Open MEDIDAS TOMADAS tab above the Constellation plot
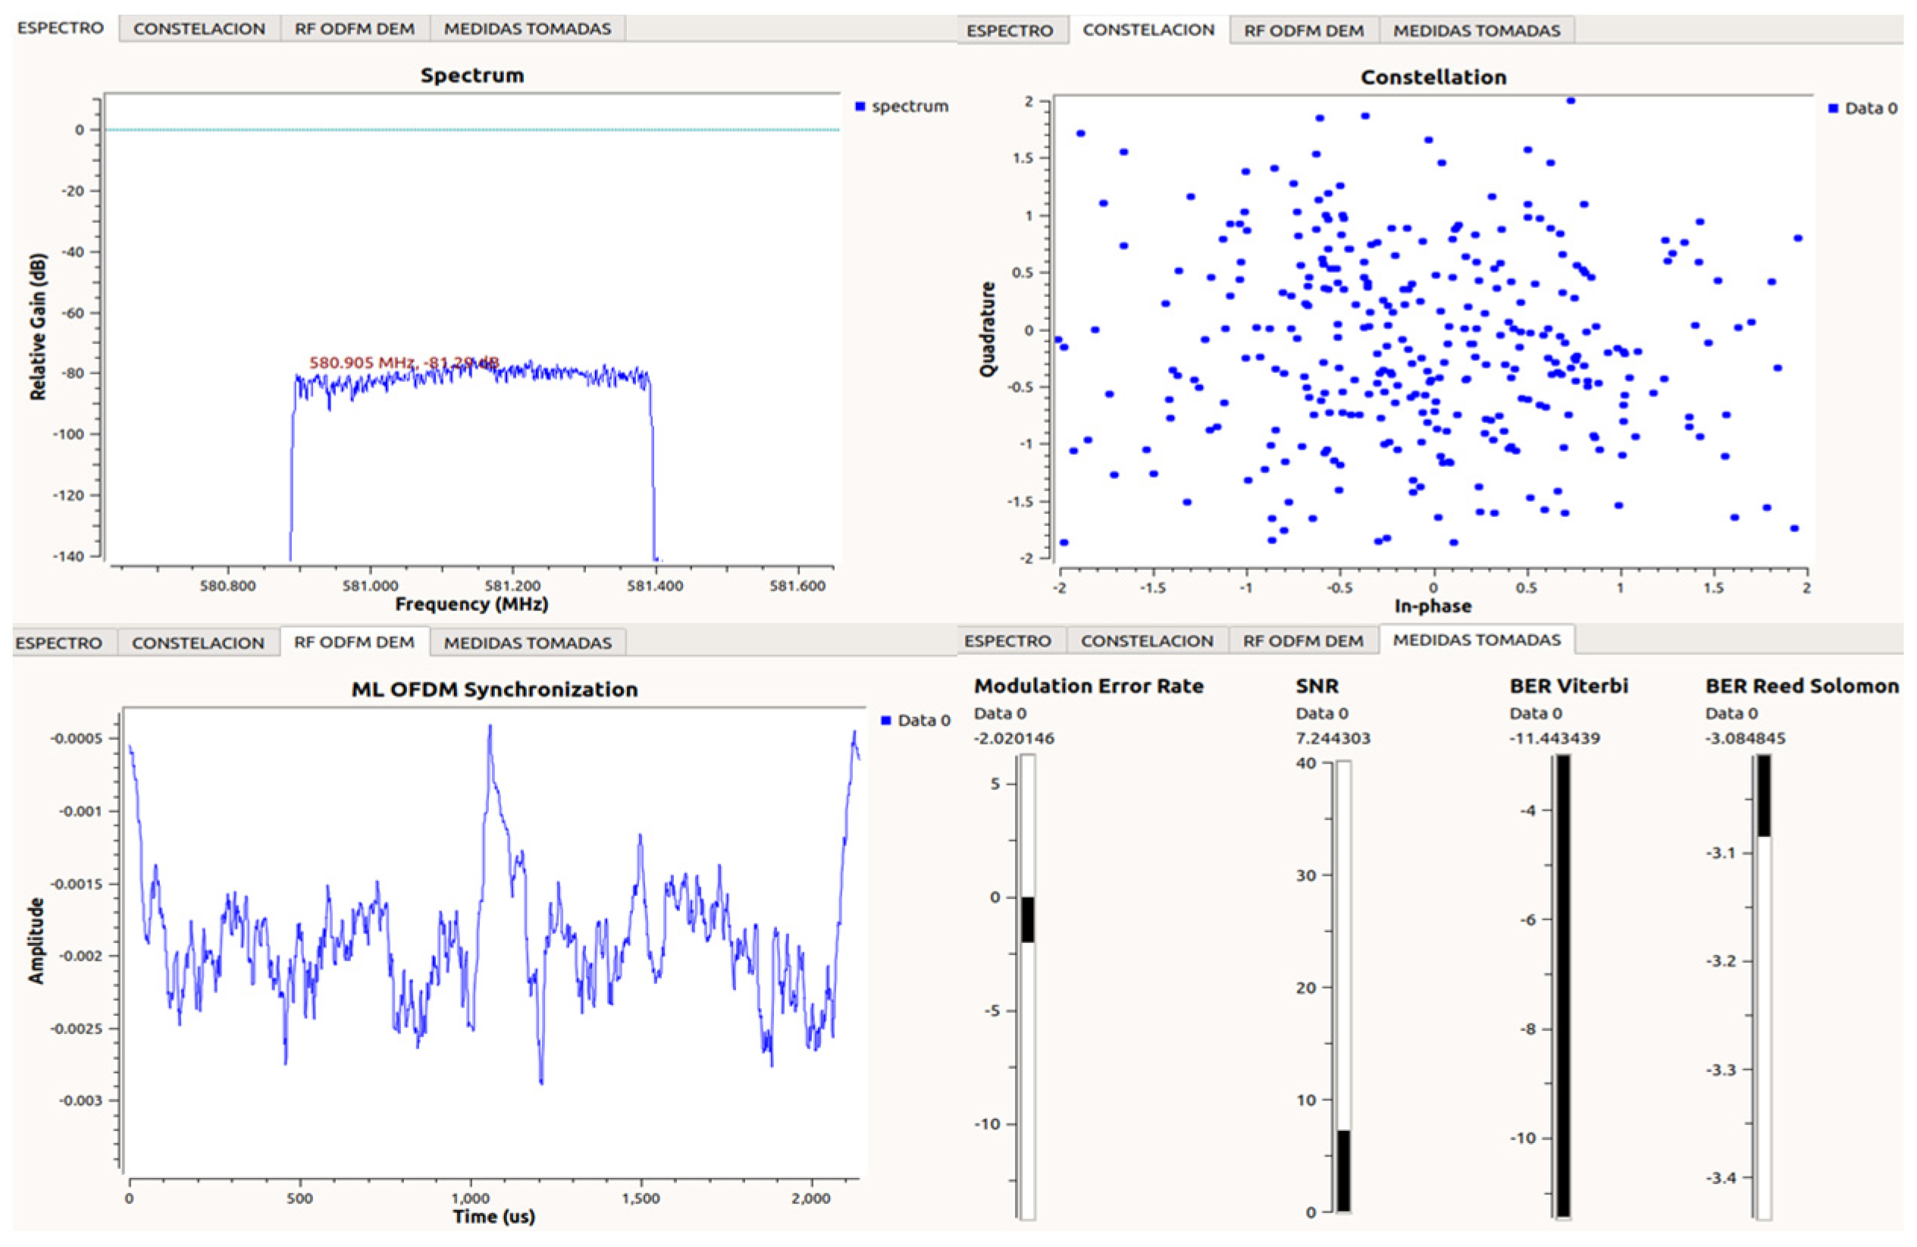Screen dimensions: 1917x1247 pyautogui.click(x=1477, y=30)
